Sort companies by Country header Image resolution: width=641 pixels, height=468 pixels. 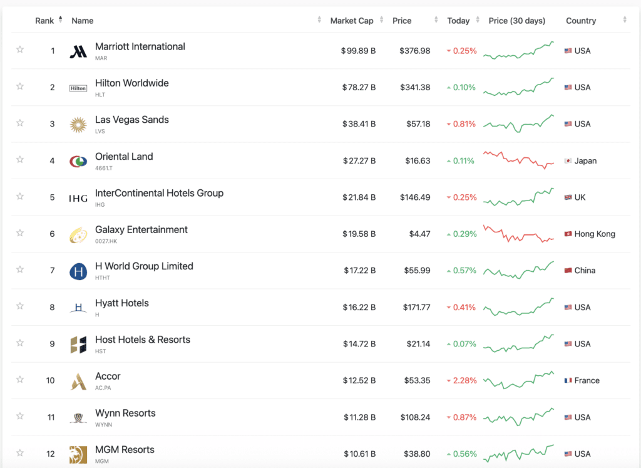click(580, 21)
